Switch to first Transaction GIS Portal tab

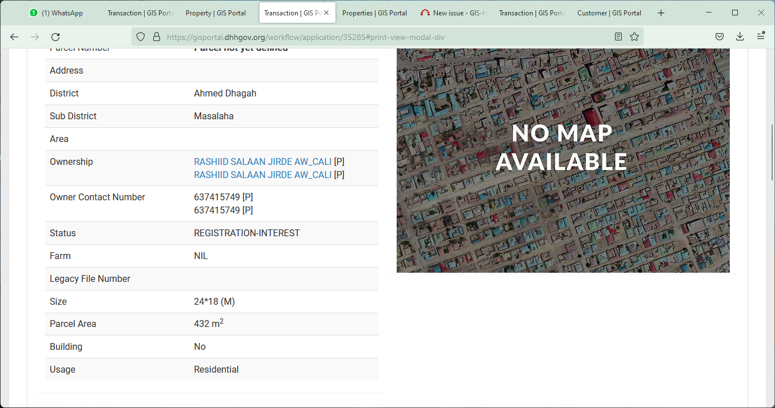coord(140,13)
